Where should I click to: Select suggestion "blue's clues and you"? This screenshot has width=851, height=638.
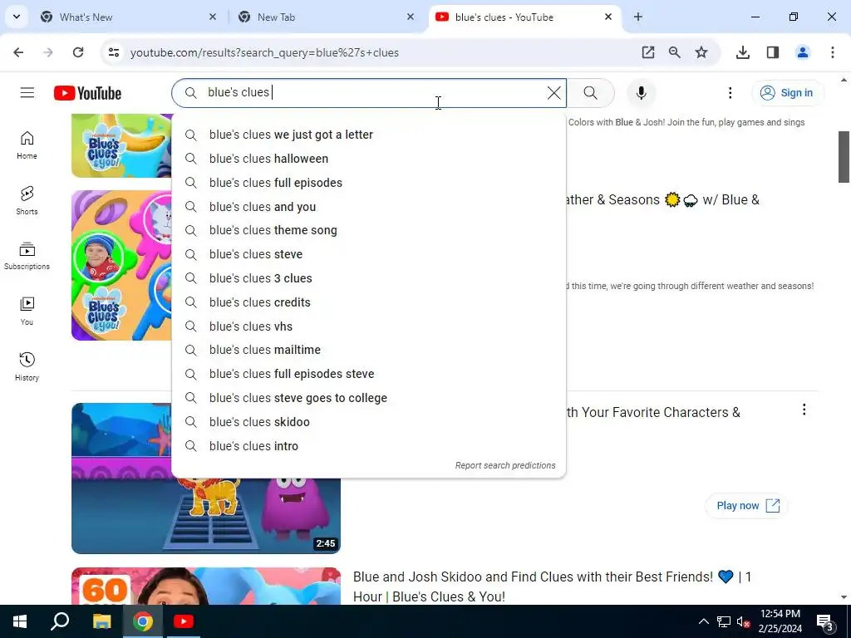[x=369, y=207]
